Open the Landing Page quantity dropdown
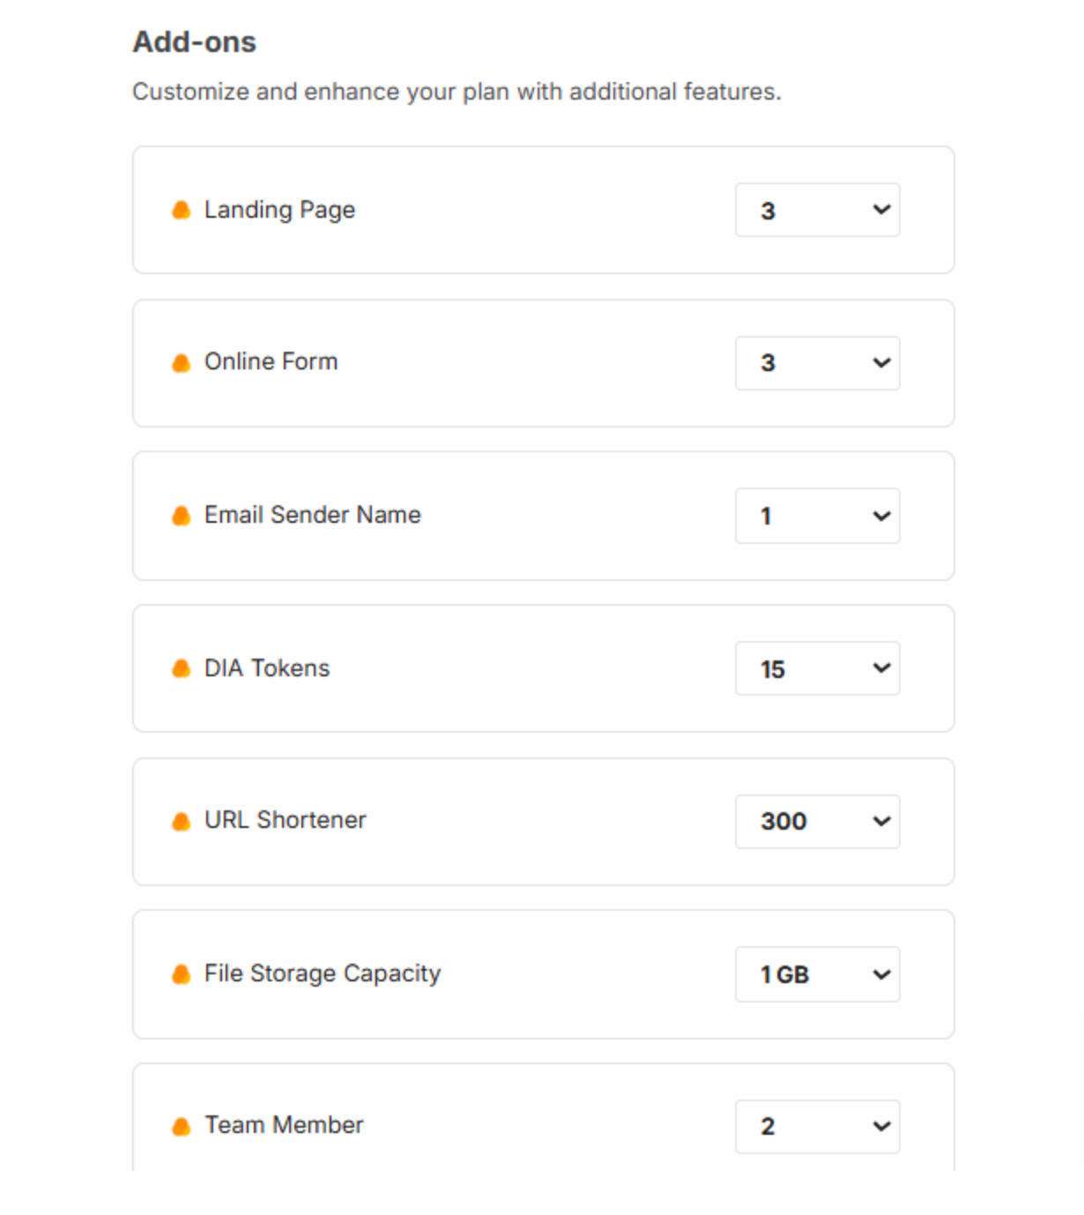1084x1215 pixels. (817, 210)
